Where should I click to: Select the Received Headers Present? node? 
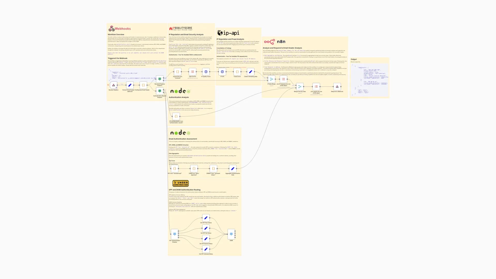coord(160,79)
